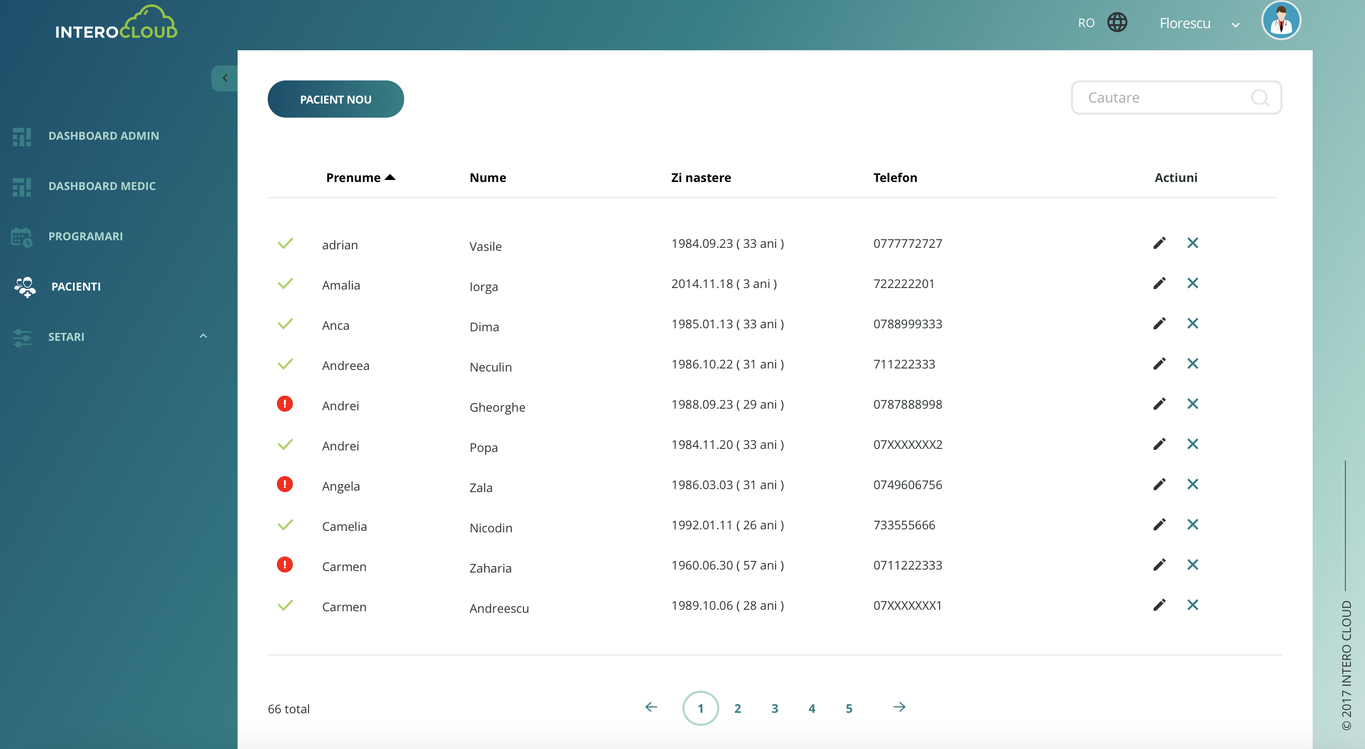
Task: Go to DASHBOARD MEDIC
Action: click(x=102, y=186)
